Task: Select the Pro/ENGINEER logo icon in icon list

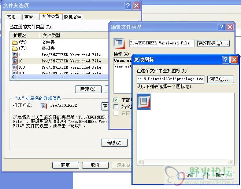Action: tap(144, 102)
